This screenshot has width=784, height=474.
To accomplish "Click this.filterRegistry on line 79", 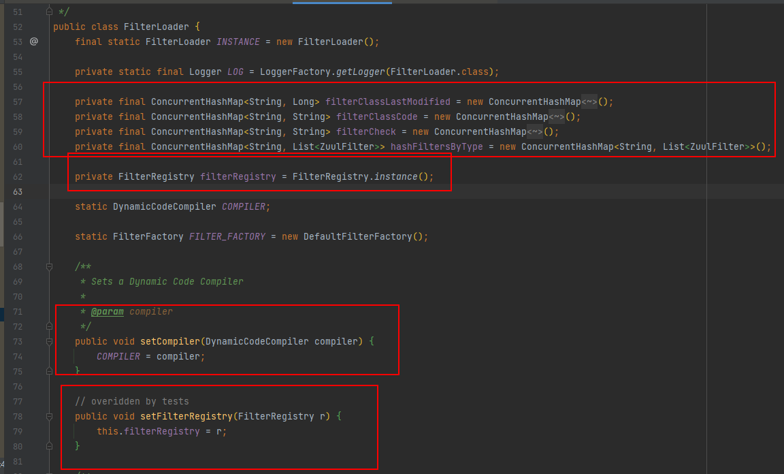I will coord(148,432).
